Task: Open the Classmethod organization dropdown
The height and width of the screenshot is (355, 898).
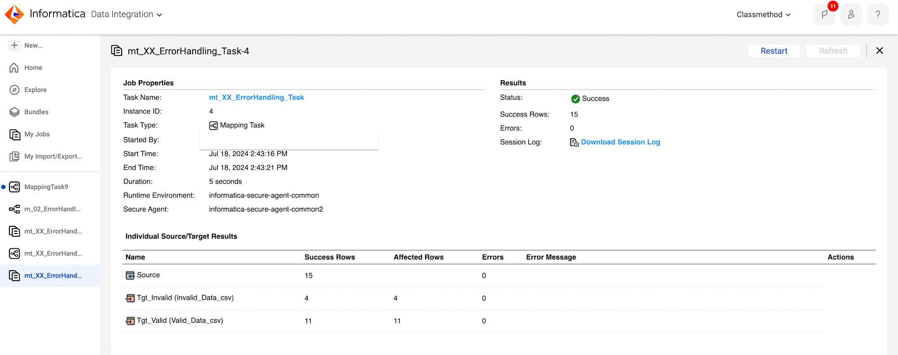Action: 763,14
